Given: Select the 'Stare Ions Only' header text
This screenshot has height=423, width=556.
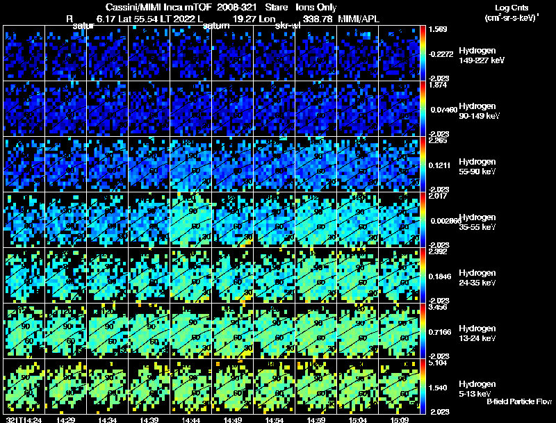Looking at the screenshot, I should (x=301, y=7).
